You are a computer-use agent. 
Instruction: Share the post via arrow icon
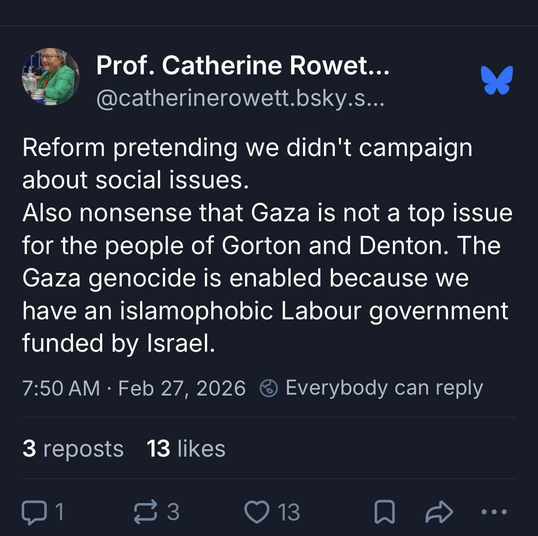tap(439, 512)
